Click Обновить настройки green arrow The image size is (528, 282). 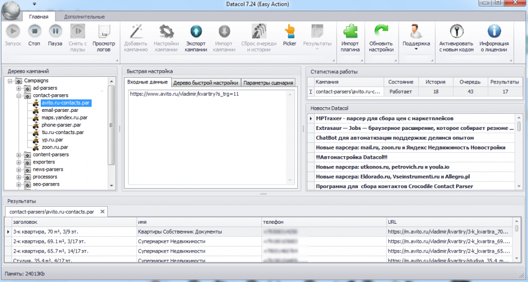coord(381,31)
